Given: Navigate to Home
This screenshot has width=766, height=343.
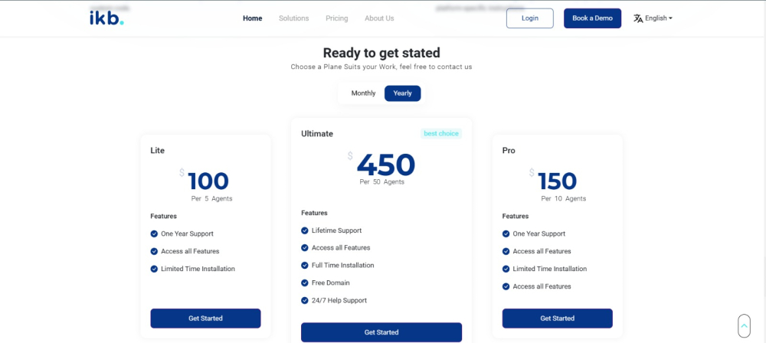Looking at the screenshot, I should click(252, 18).
